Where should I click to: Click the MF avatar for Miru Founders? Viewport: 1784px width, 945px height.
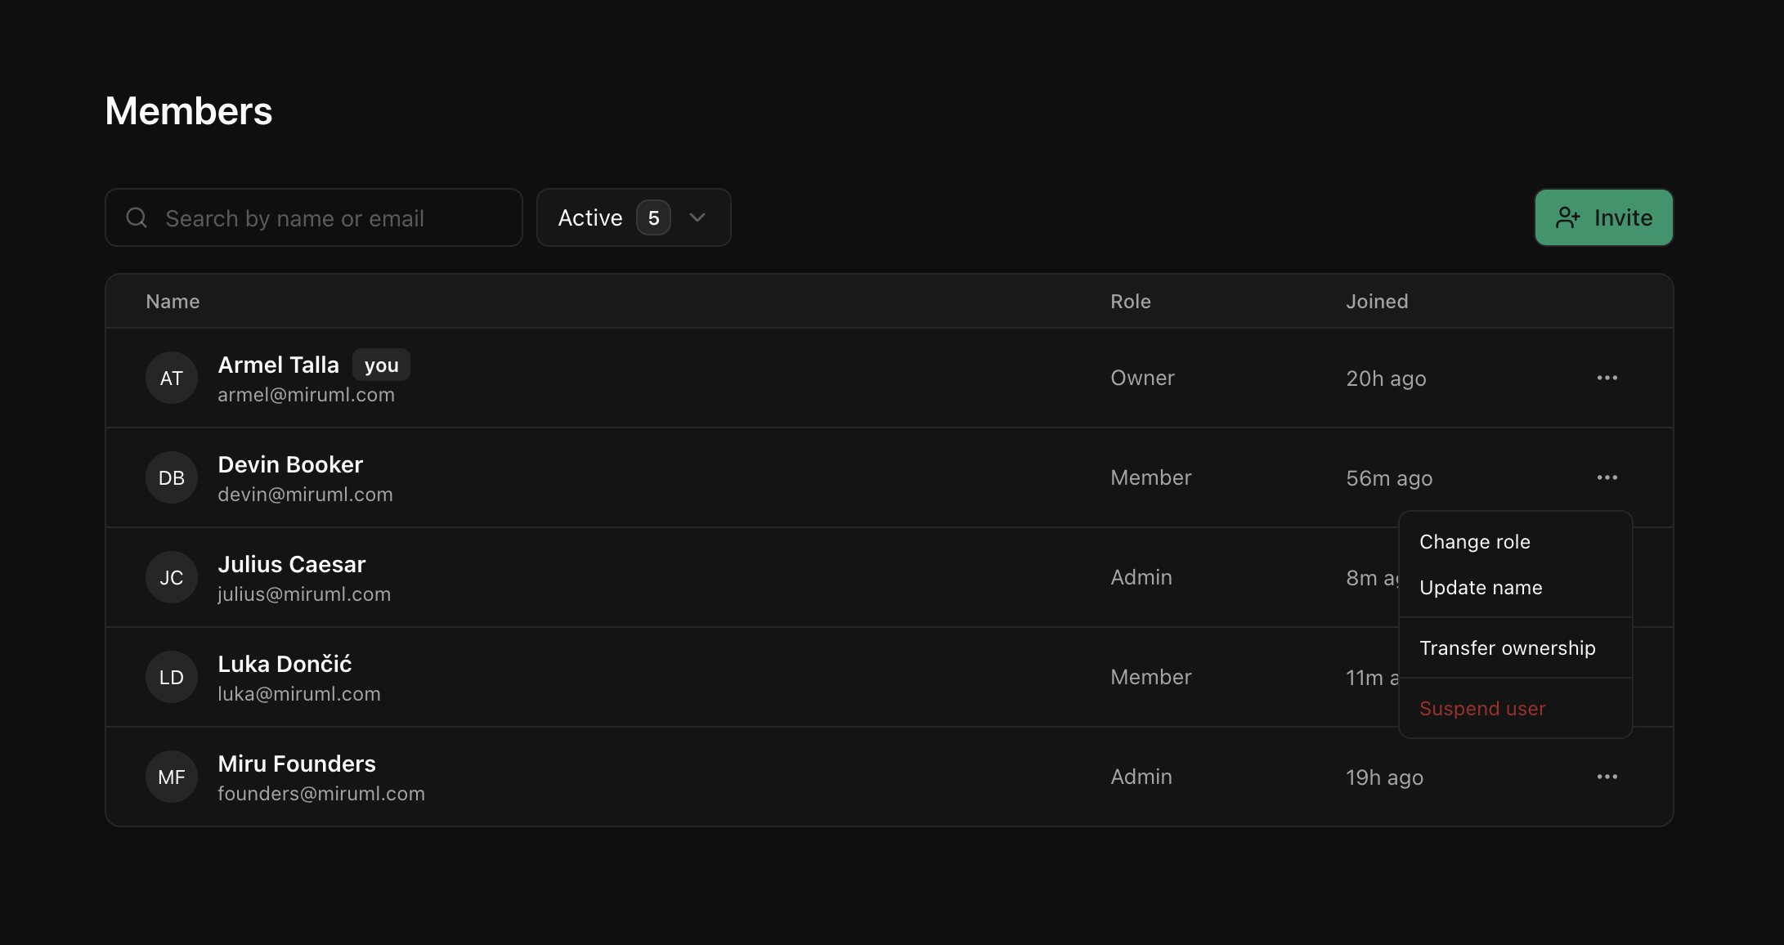172,777
